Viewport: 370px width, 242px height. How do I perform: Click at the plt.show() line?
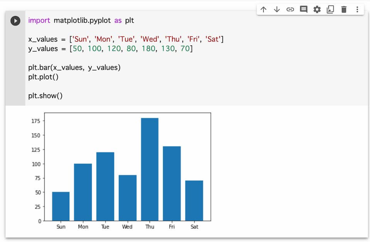pyautogui.click(x=45, y=96)
